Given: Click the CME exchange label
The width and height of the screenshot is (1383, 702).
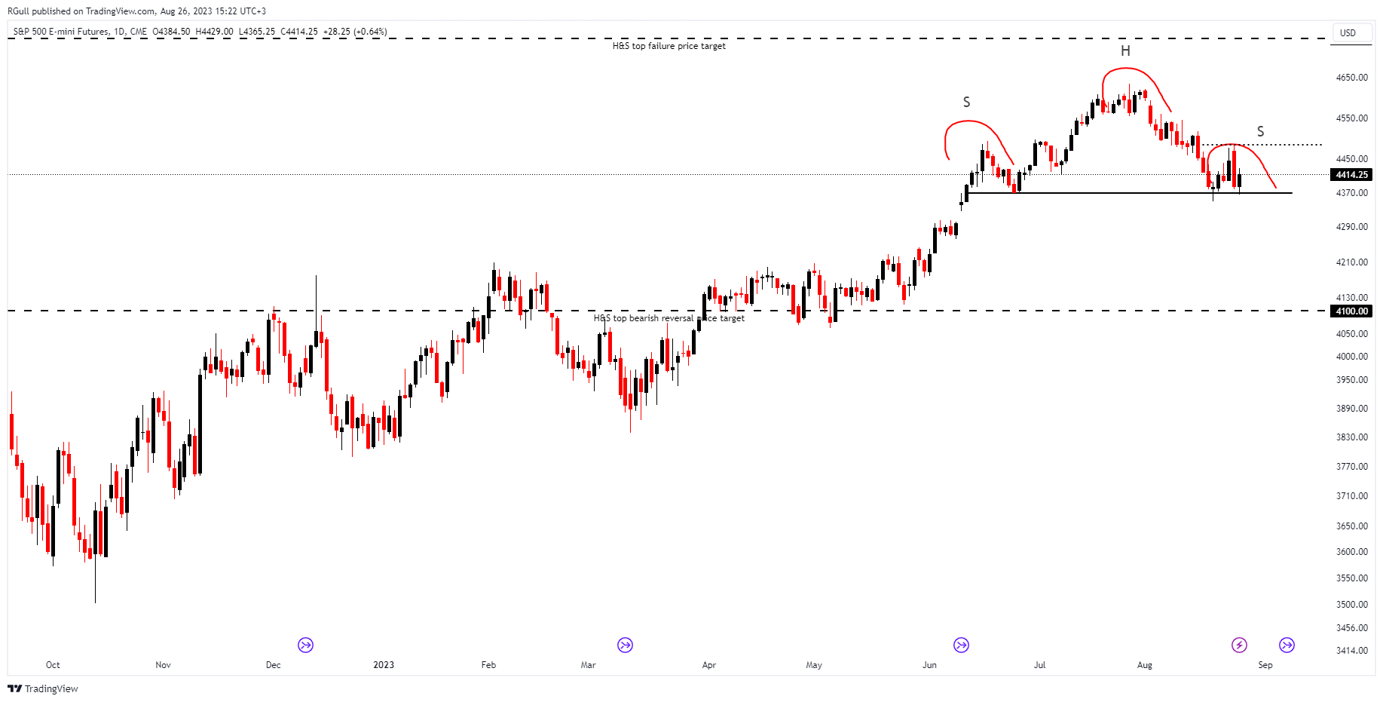Looking at the screenshot, I should (139, 32).
